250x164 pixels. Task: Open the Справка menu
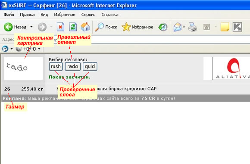click(x=110, y=15)
